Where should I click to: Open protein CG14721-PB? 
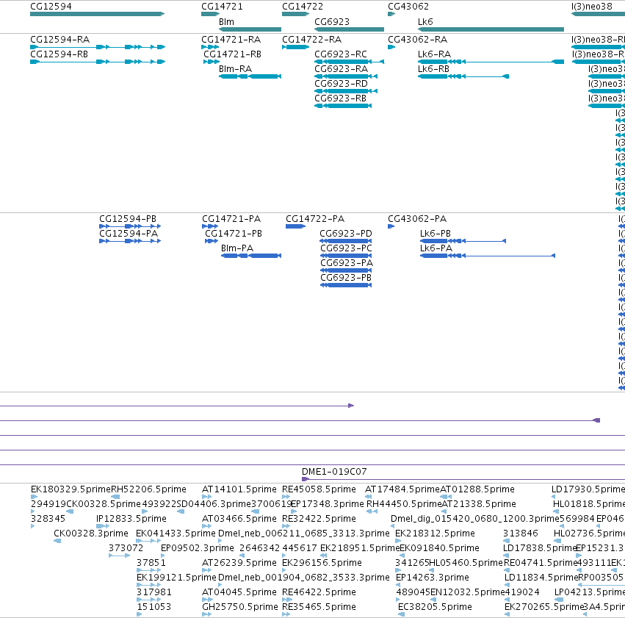pyautogui.click(x=233, y=234)
